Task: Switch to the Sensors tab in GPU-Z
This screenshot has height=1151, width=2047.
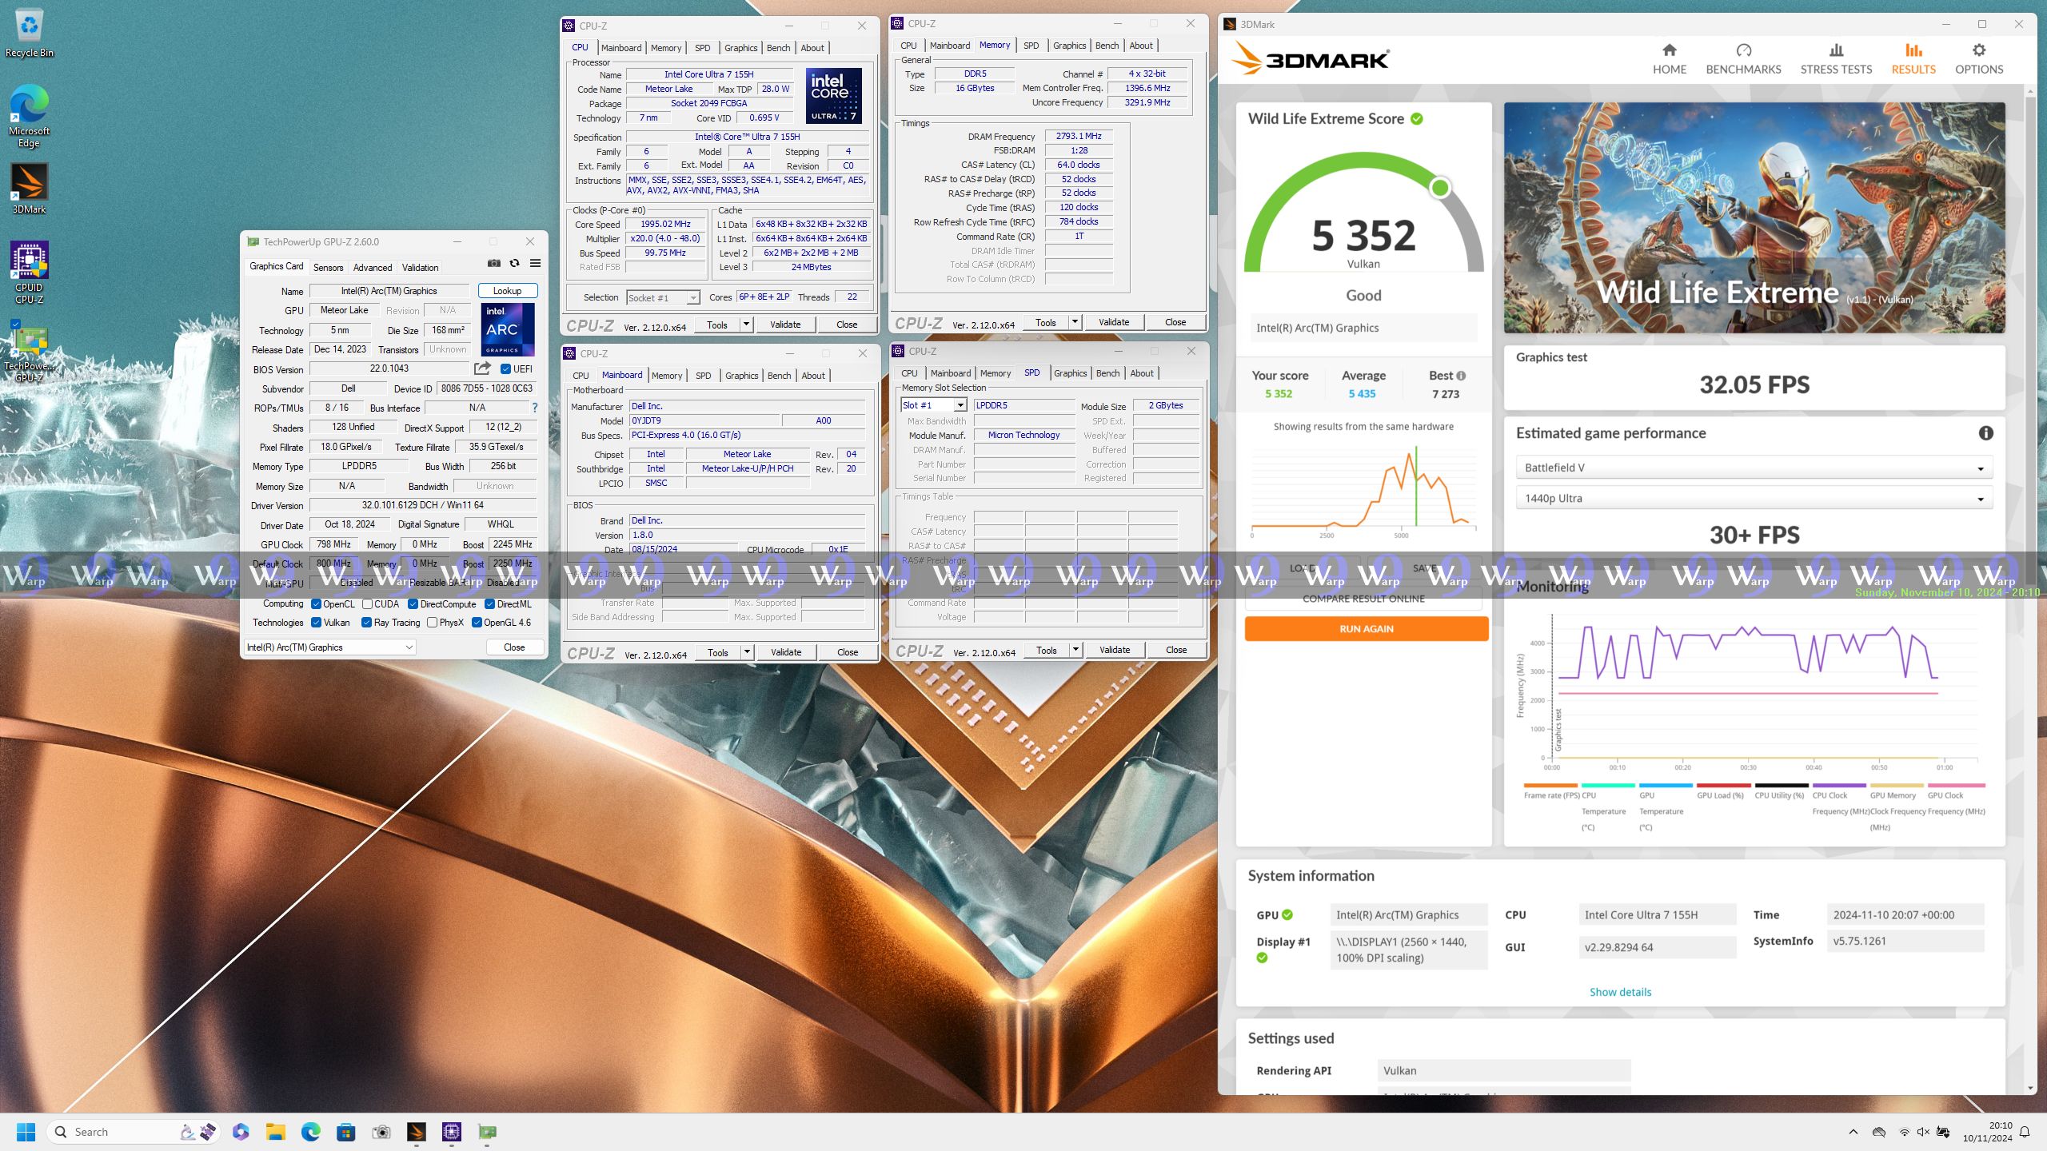Action: [x=328, y=268]
